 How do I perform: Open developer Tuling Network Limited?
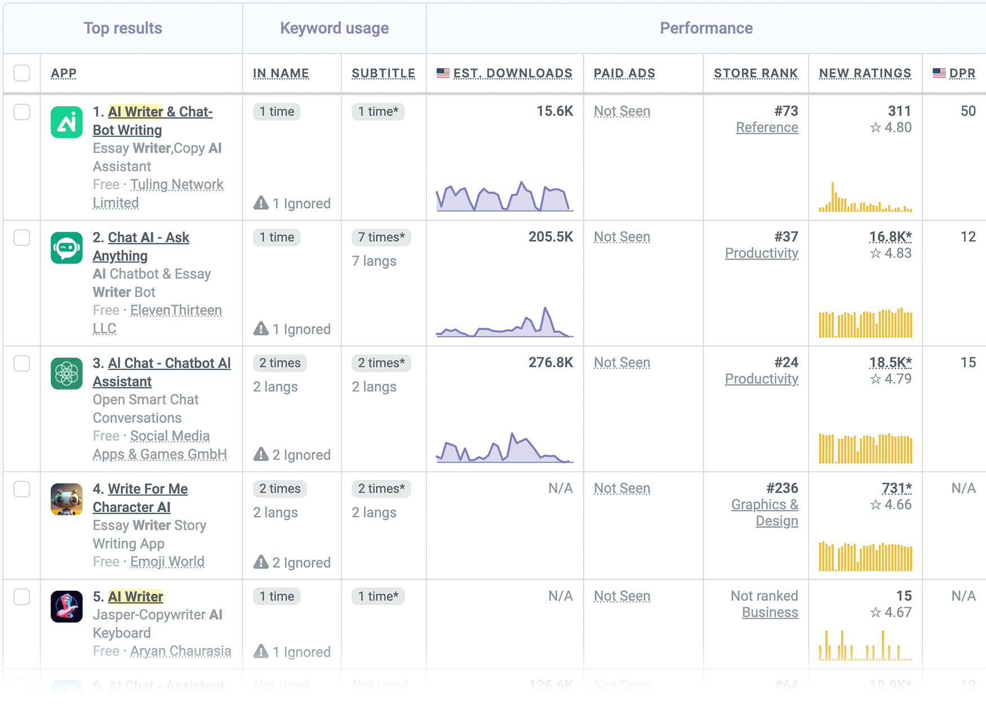pos(158,193)
